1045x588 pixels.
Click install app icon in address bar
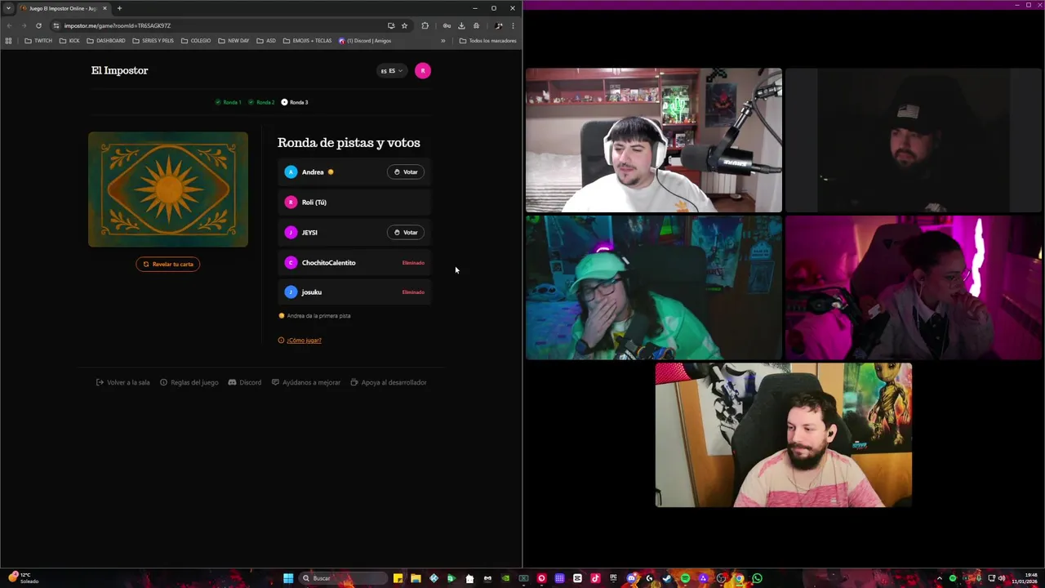[x=391, y=25]
